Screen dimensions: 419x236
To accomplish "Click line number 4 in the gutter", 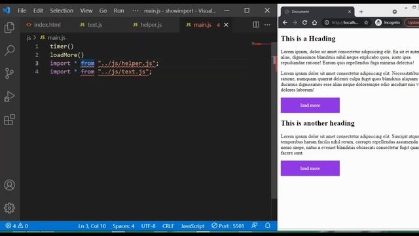I will 37,71.
